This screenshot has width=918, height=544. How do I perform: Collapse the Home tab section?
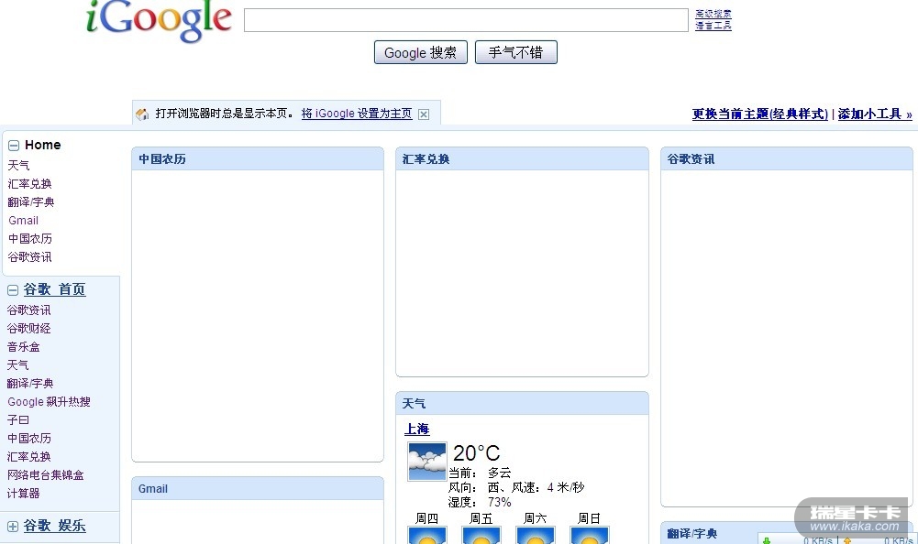(x=14, y=146)
